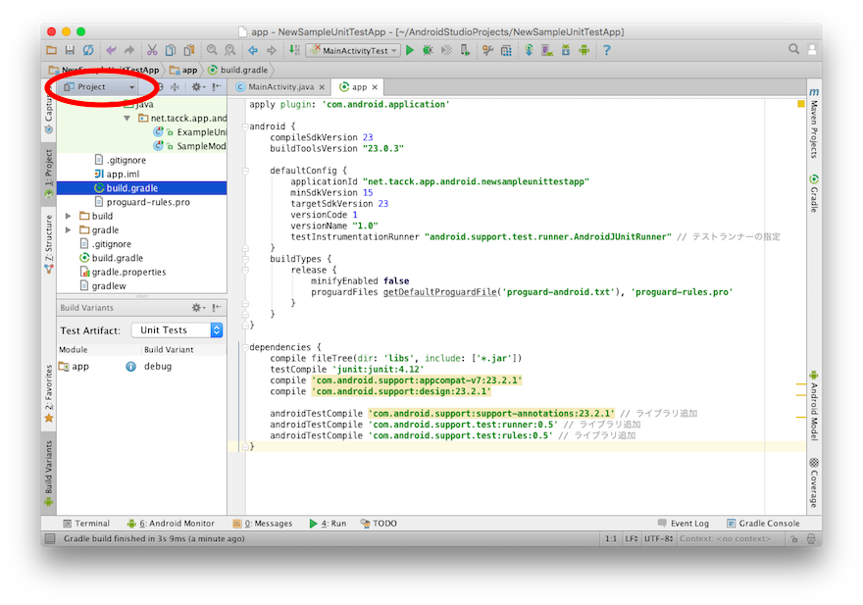The image size is (863, 605).
Task: Open a project with the folder icon
Action: point(51,50)
